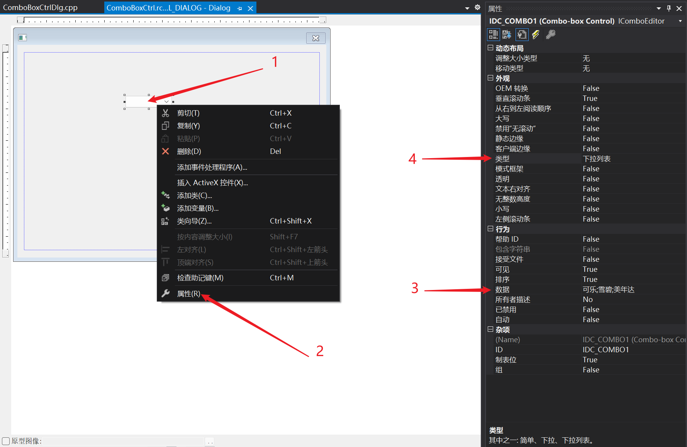Screen dimensions: 687x447
Task: Open control events lightning icon
Action: point(536,35)
